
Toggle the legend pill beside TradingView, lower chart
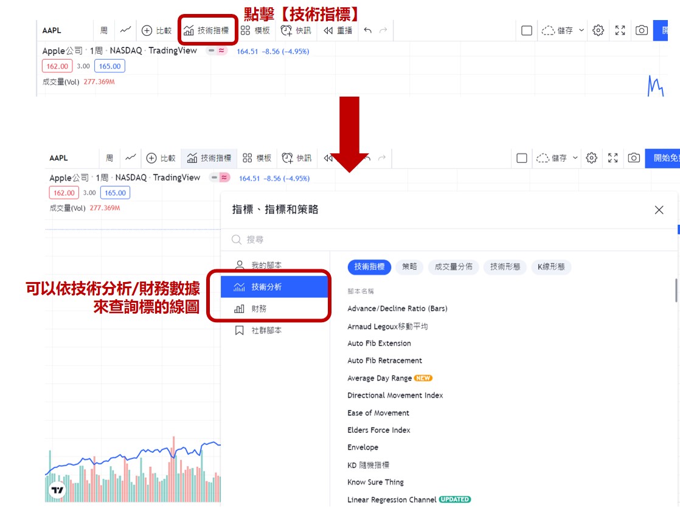coord(220,178)
